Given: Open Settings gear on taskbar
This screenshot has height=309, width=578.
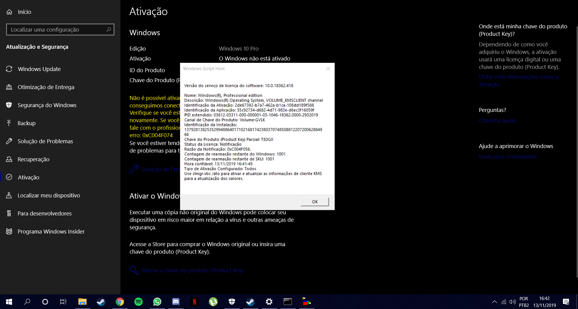Looking at the screenshot, I should pyautogui.click(x=269, y=302).
